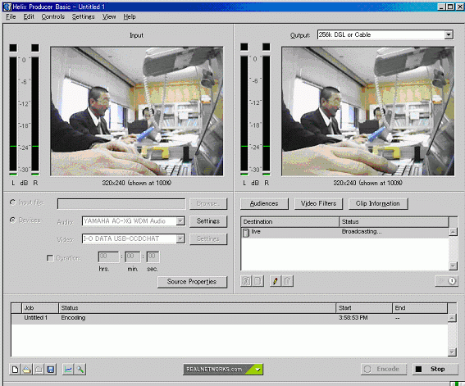This screenshot has width=465, height=386.
Task: Open Clip Information
Action: coord(378,203)
